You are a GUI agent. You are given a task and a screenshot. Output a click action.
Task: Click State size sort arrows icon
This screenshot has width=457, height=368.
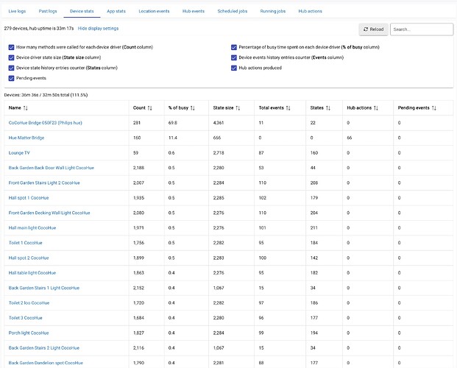point(239,108)
